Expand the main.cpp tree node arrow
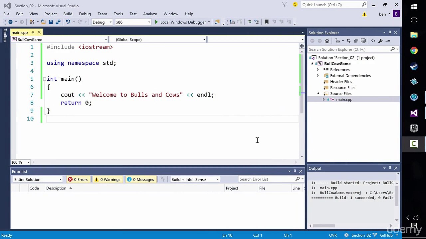The height and width of the screenshot is (239, 426). pos(323,100)
